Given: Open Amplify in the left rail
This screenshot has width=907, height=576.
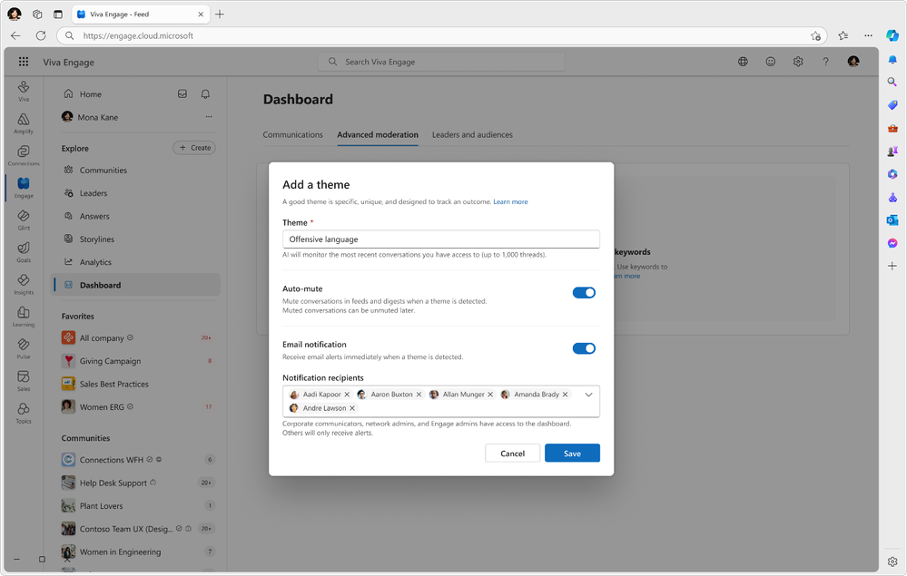Looking at the screenshot, I should click(23, 123).
